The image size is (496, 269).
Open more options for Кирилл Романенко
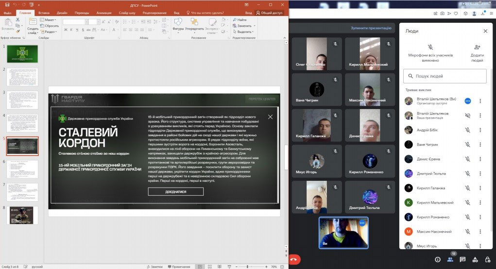(480, 217)
